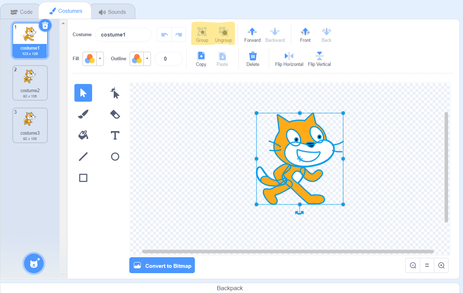Select the Eraser tool

(x=115, y=114)
